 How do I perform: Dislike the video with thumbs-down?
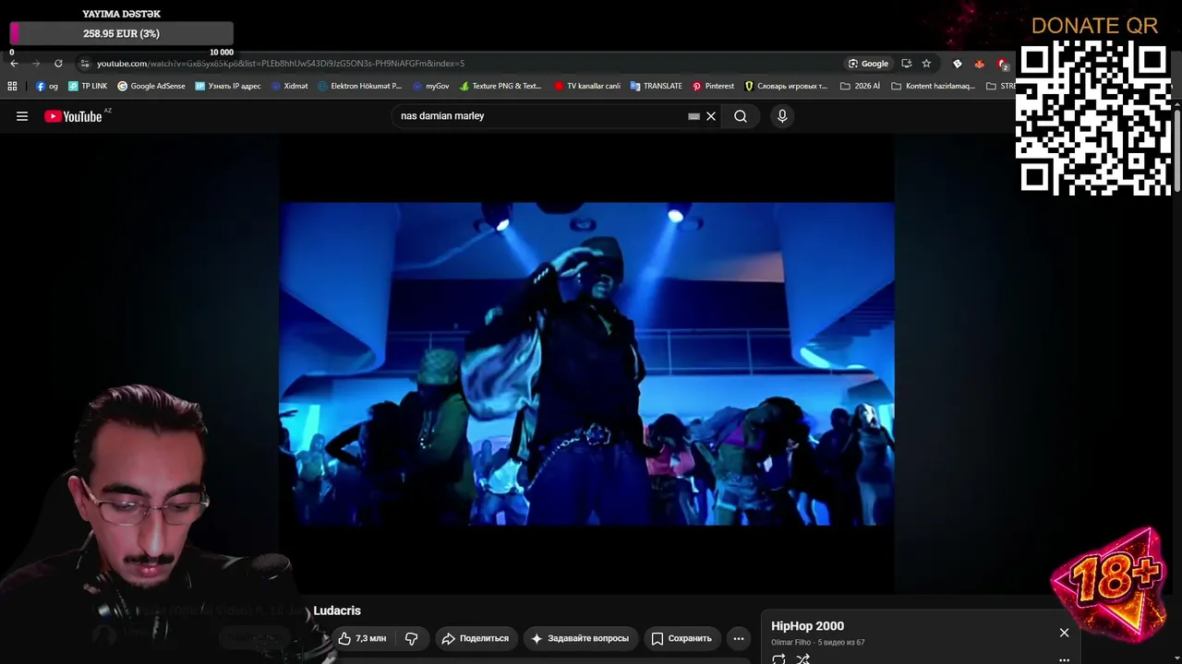[412, 638]
